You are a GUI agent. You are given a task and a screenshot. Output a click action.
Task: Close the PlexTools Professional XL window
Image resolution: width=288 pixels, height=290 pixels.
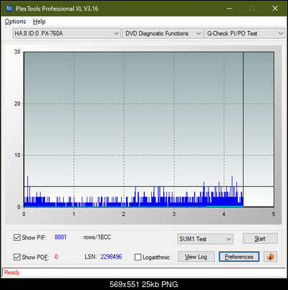275,9
